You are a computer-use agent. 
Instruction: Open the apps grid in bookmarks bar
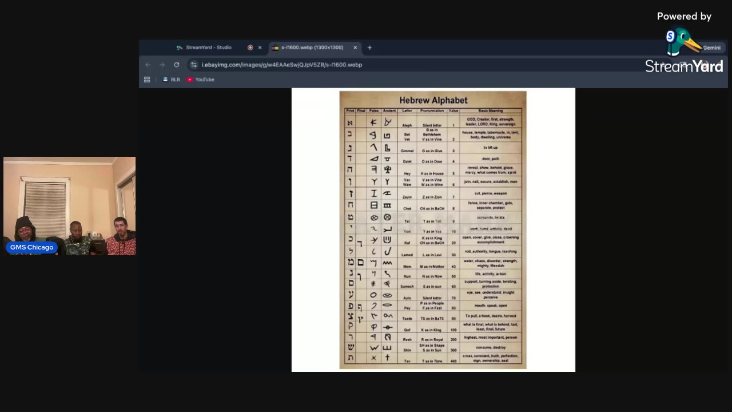147,80
